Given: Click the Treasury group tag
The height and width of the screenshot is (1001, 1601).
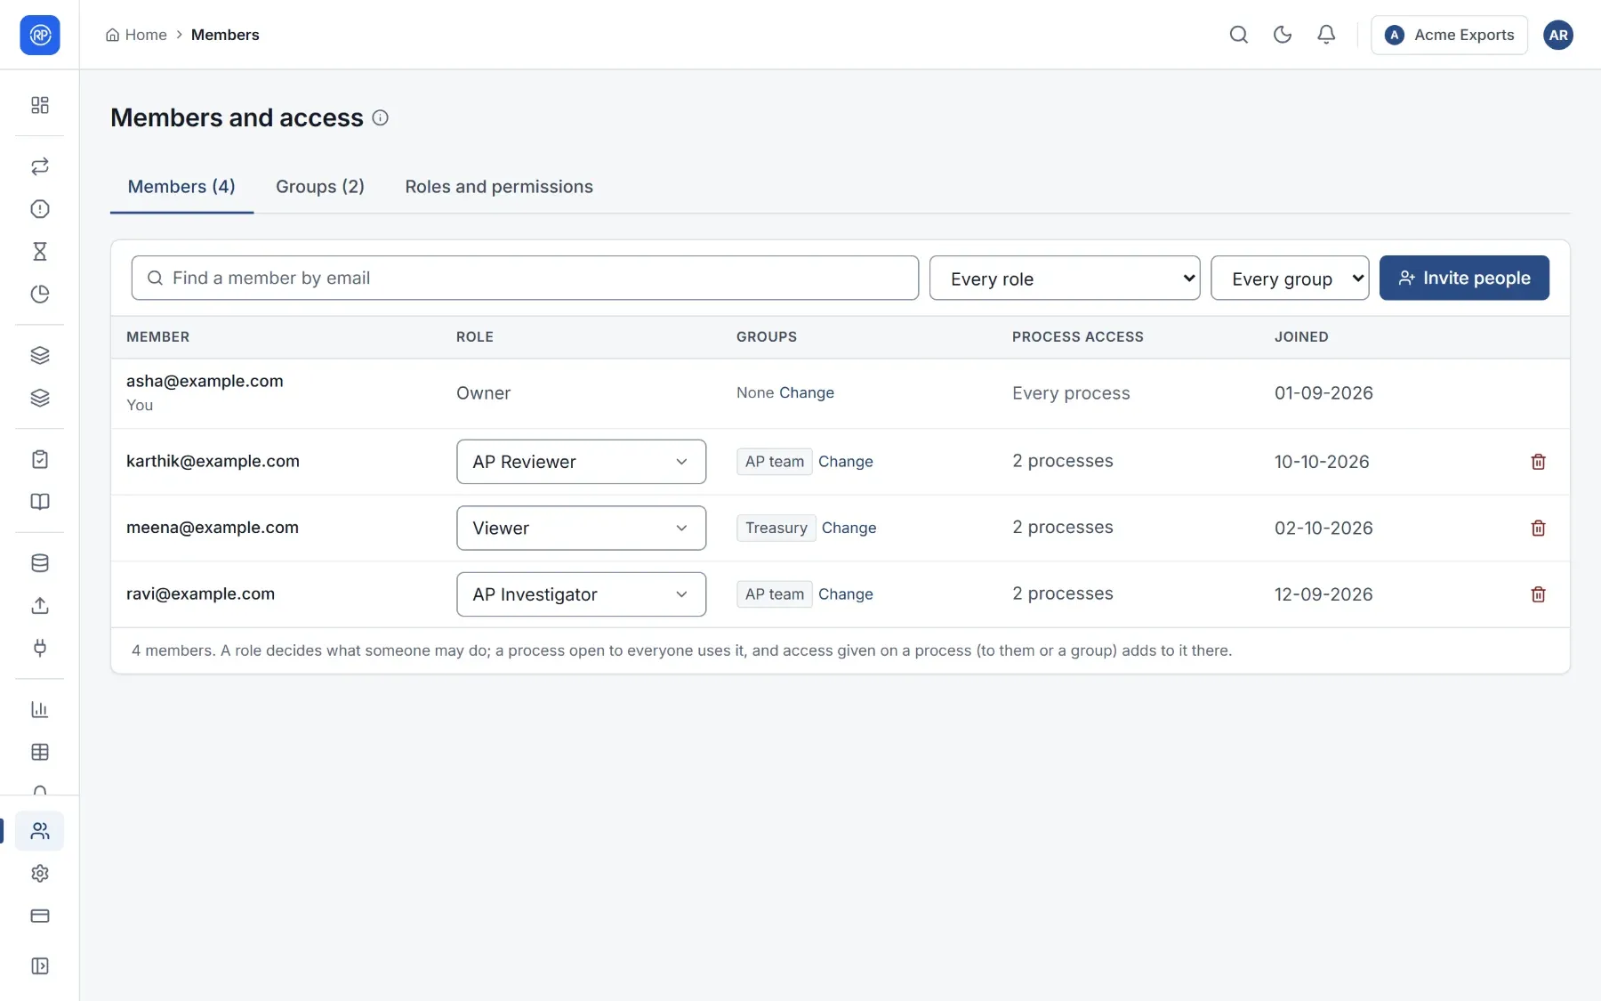Looking at the screenshot, I should click(x=776, y=529).
